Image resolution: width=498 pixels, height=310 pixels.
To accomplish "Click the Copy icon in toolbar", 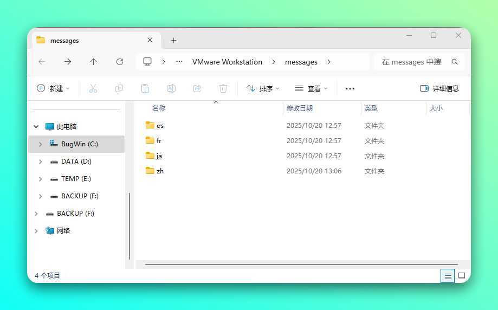I will (x=119, y=88).
